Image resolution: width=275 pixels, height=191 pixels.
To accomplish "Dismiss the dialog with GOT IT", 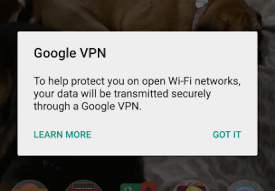I will coord(227,134).
